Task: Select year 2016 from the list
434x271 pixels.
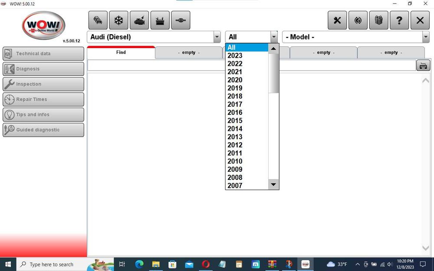Action: pos(247,113)
